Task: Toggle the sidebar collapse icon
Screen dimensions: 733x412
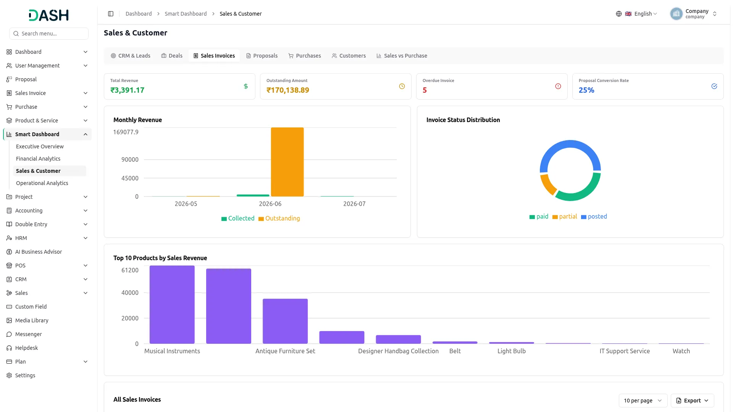Action: tap(111, 14)
